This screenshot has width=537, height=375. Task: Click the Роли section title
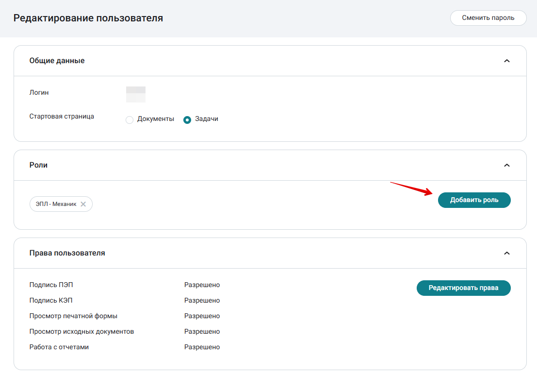pyautogui.click(x=38, y=165)
